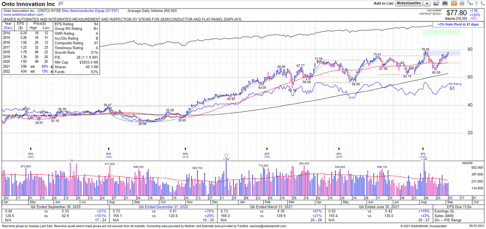Print the chart using the printer icon

pyautogui.click(x=462, y=3)
